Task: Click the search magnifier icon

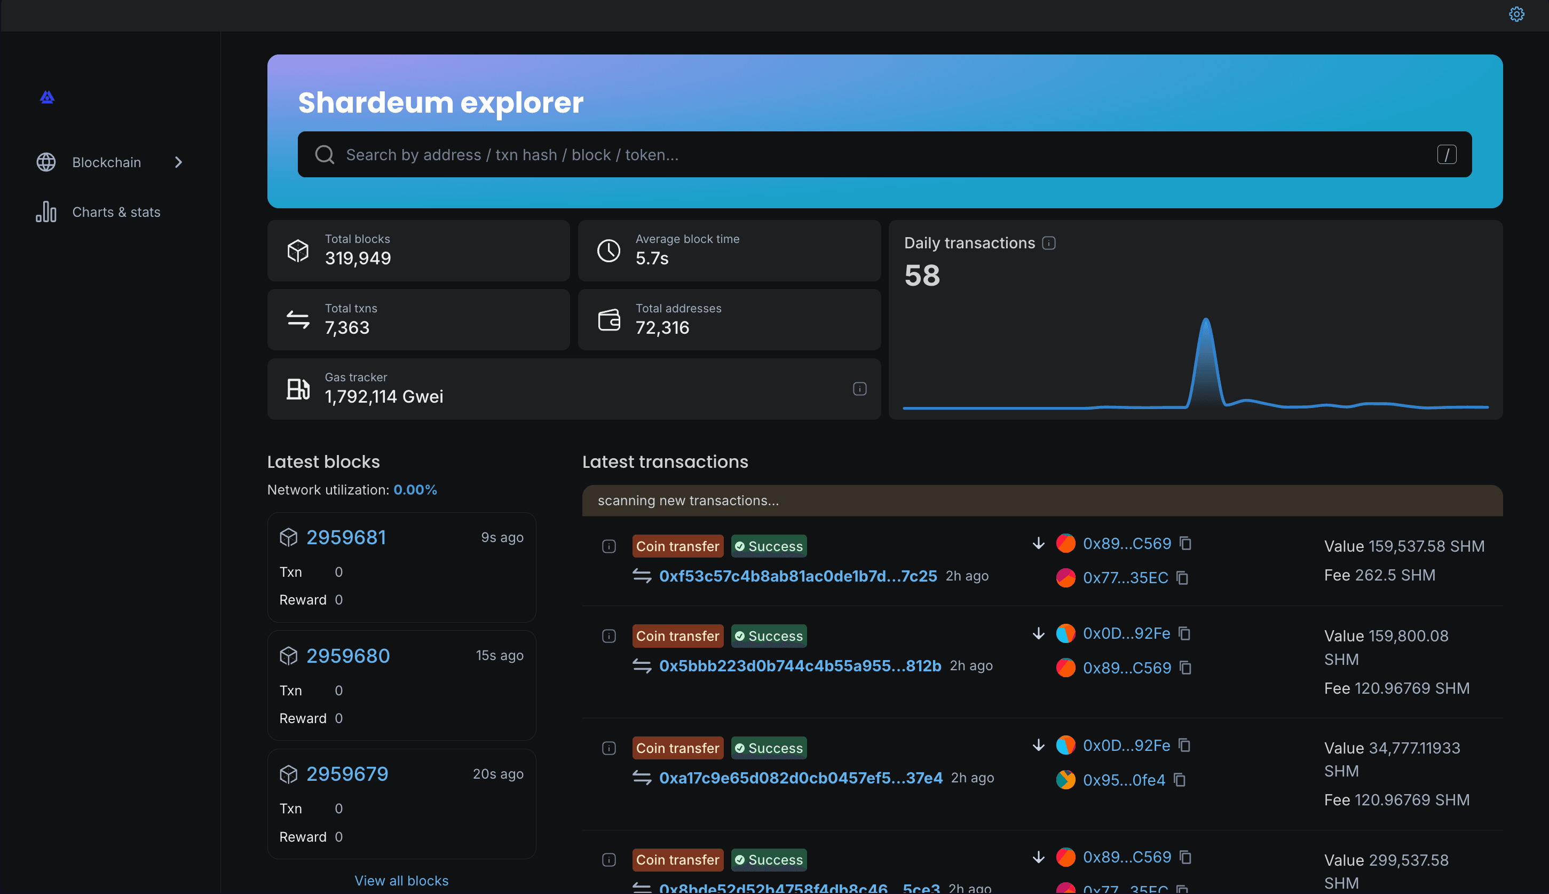Action: (x=324, y=154)
